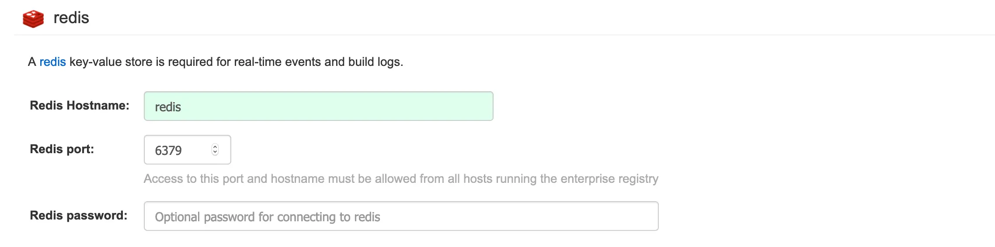This screenshot has height=247, width=995.
Task: Click the 'build logs' phrase in description
Action: 375,62
